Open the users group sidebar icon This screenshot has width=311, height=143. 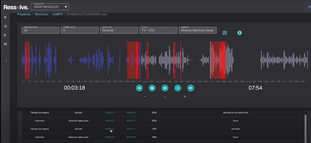(5, 26)
